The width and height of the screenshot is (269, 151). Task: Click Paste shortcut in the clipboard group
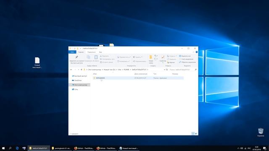tap(106, 62)
